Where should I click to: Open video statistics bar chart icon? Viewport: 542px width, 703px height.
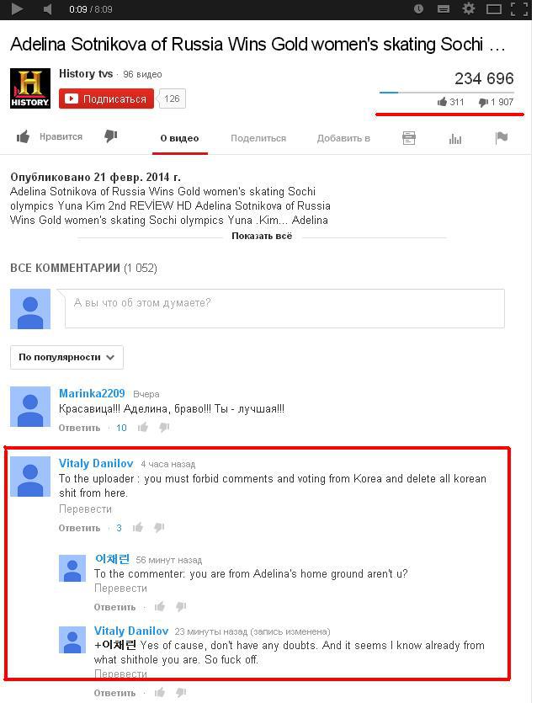[455, 139]
